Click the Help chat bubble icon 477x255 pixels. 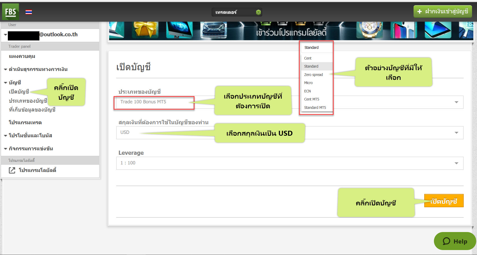point(446,241)
